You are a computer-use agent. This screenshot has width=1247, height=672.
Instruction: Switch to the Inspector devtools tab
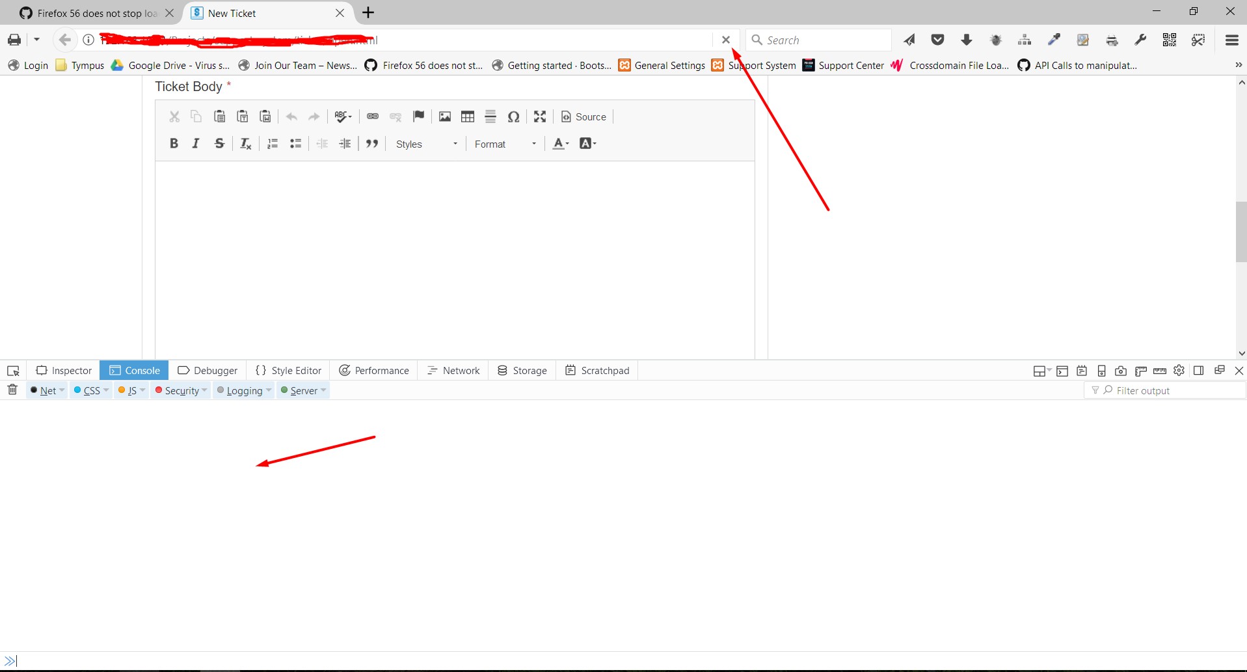point(64,370)
